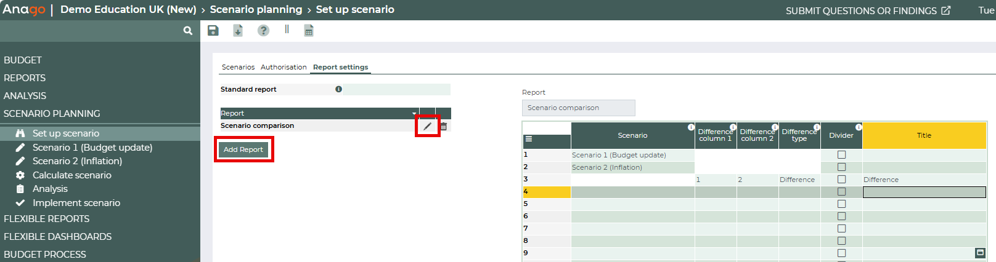996x262 pixels.
Task: Edit Scenario comparison report with pencil icon
Action: point(427,126)
